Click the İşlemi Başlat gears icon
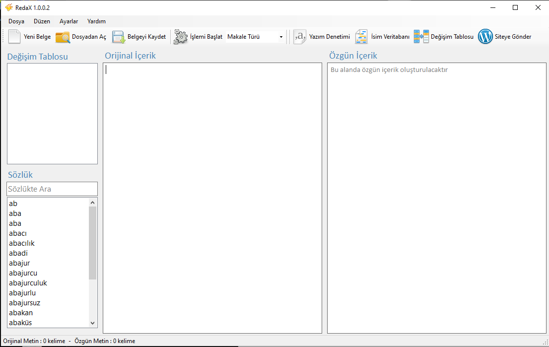Image resolution: width=549 pixels, height=347 pixels. [181, 37]
